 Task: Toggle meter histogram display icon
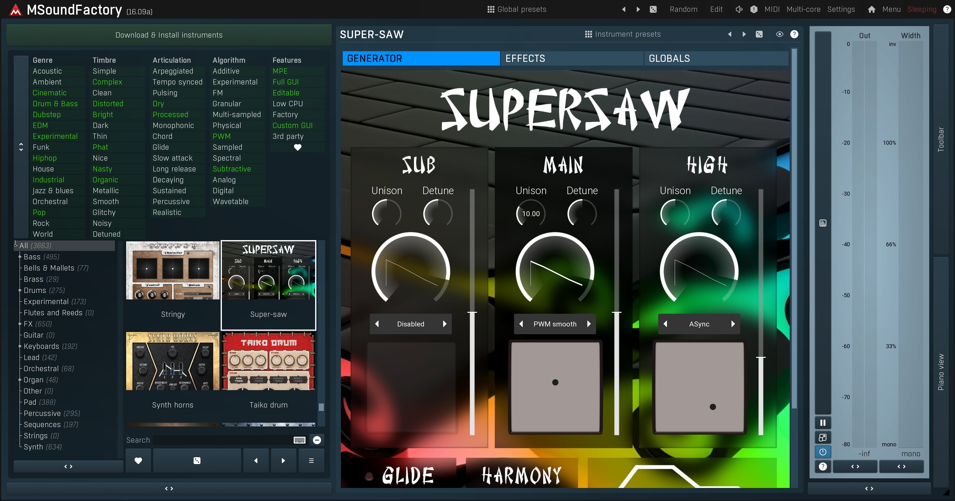tap(823, 223)
